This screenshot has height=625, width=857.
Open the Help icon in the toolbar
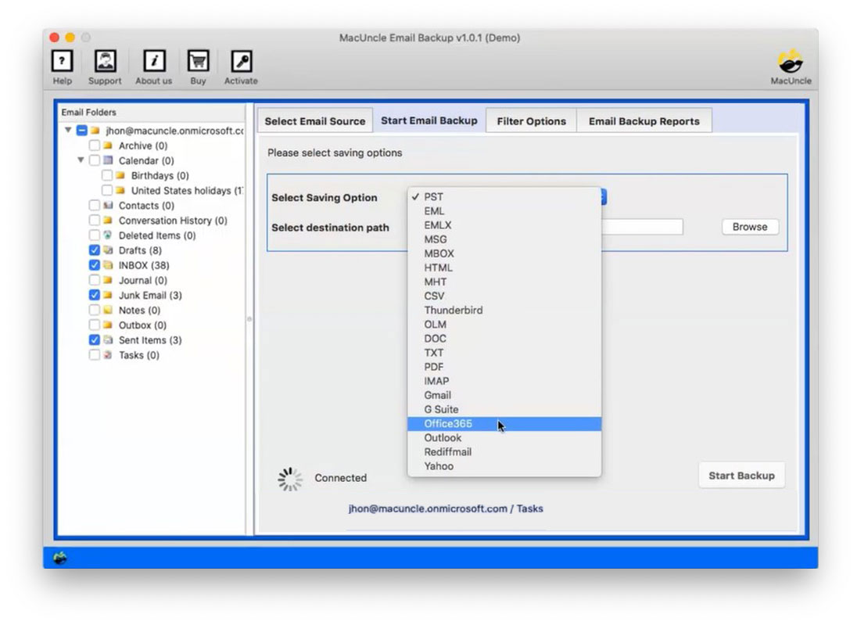click(62, 61)
